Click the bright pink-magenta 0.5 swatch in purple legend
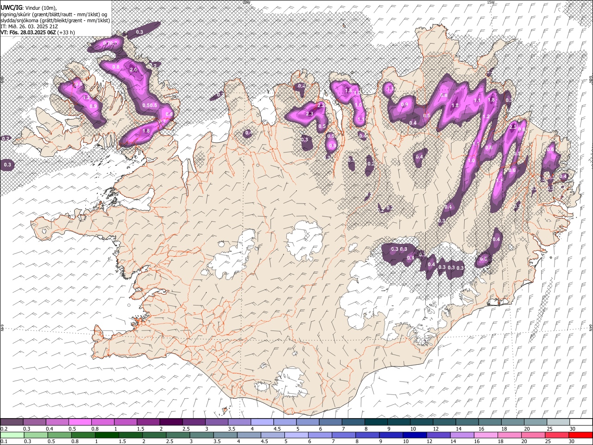Viewport: 593px width, 445px height. (x=80, y=422)
